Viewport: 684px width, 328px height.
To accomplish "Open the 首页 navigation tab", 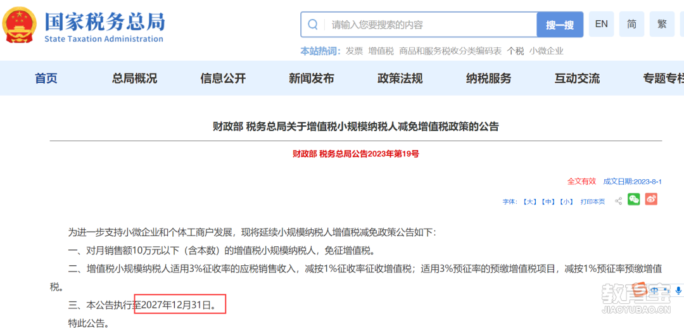I will [46, 79].
